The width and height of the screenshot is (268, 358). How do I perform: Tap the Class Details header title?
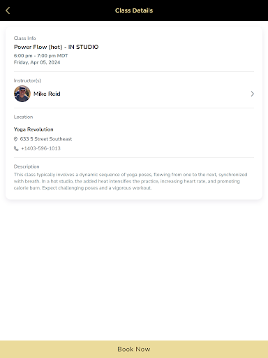coord(134,10)
